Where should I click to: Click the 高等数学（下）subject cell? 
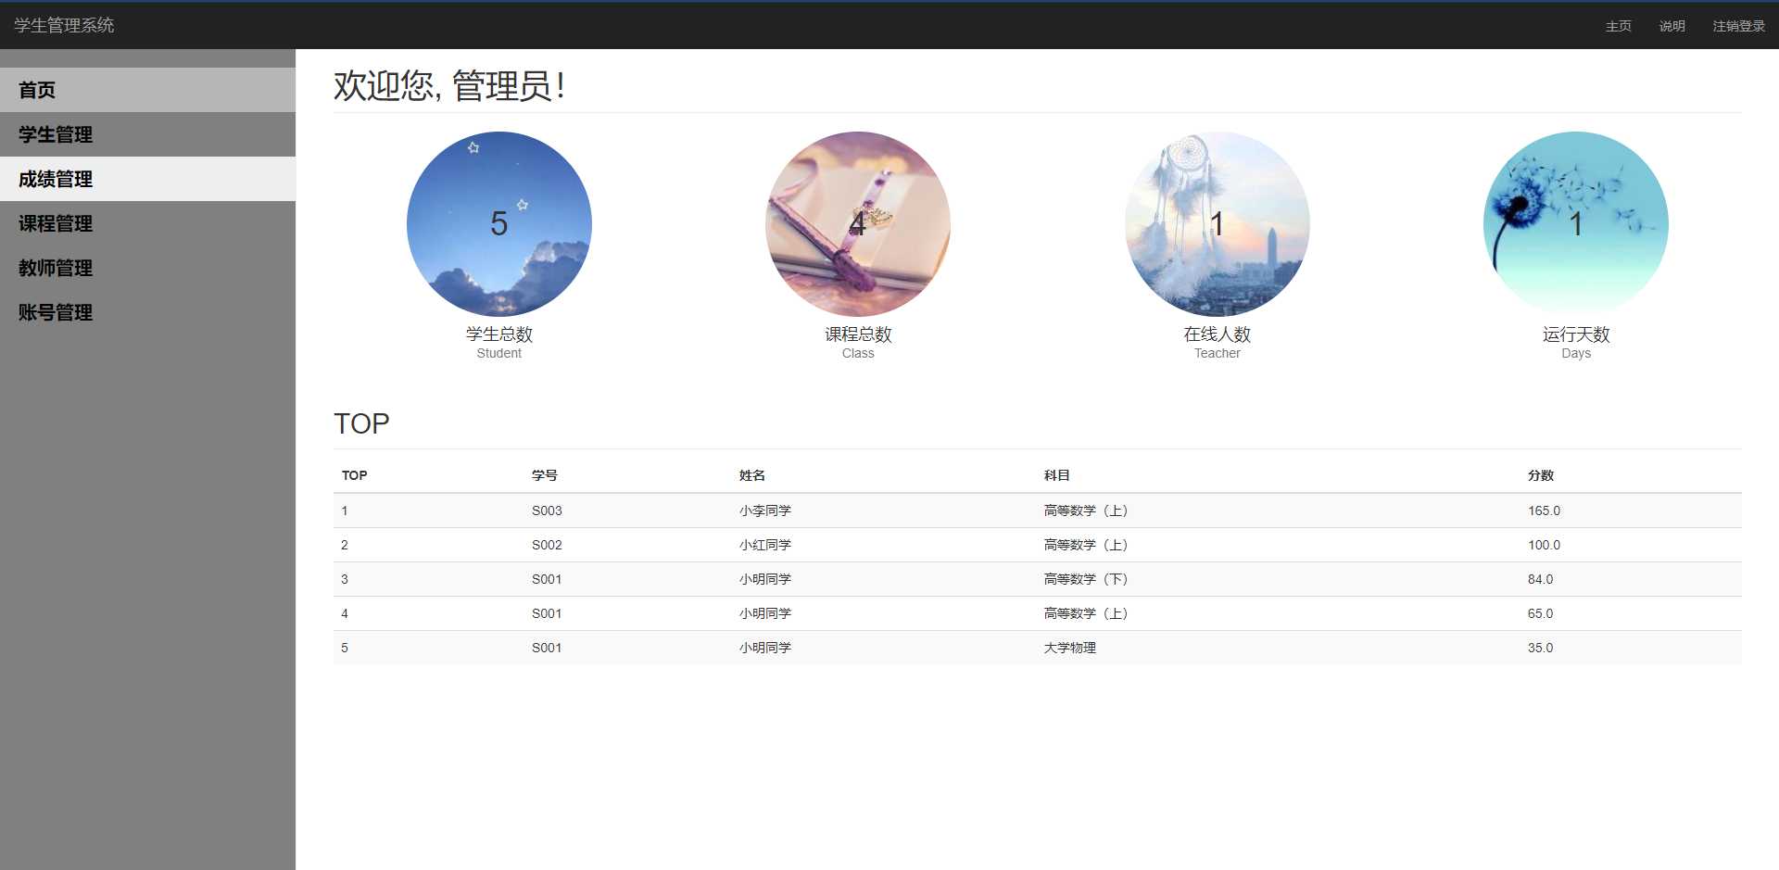click(x=1086, y=579)
